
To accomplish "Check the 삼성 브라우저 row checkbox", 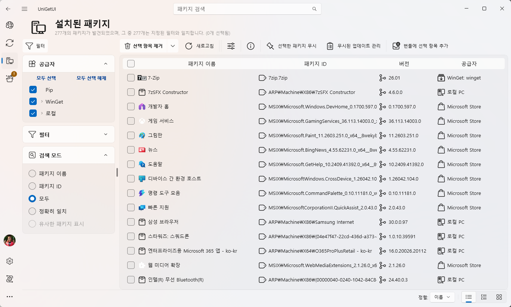I will point(131,222).
